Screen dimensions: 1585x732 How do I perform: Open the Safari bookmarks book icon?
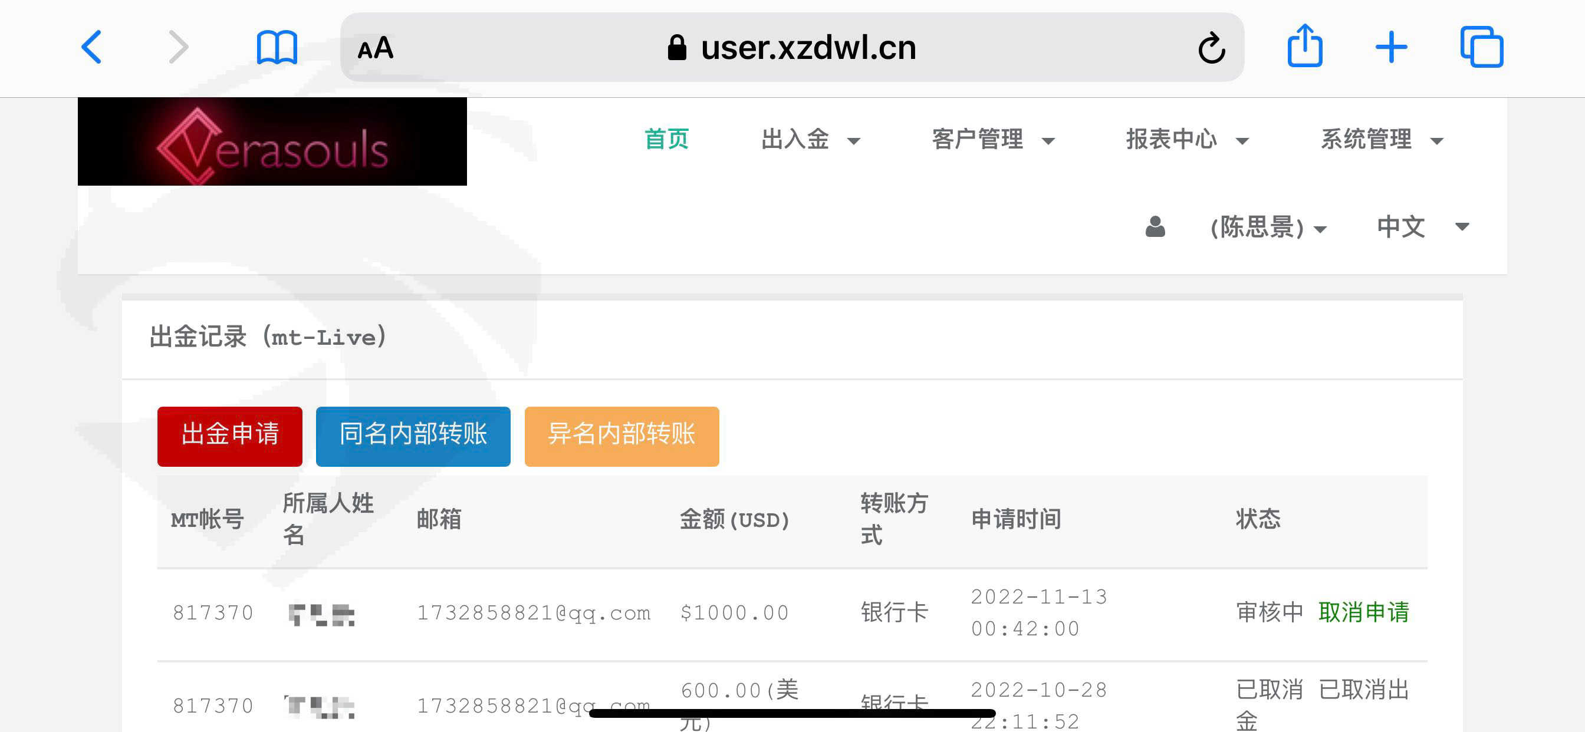click(x=277, y=47)
